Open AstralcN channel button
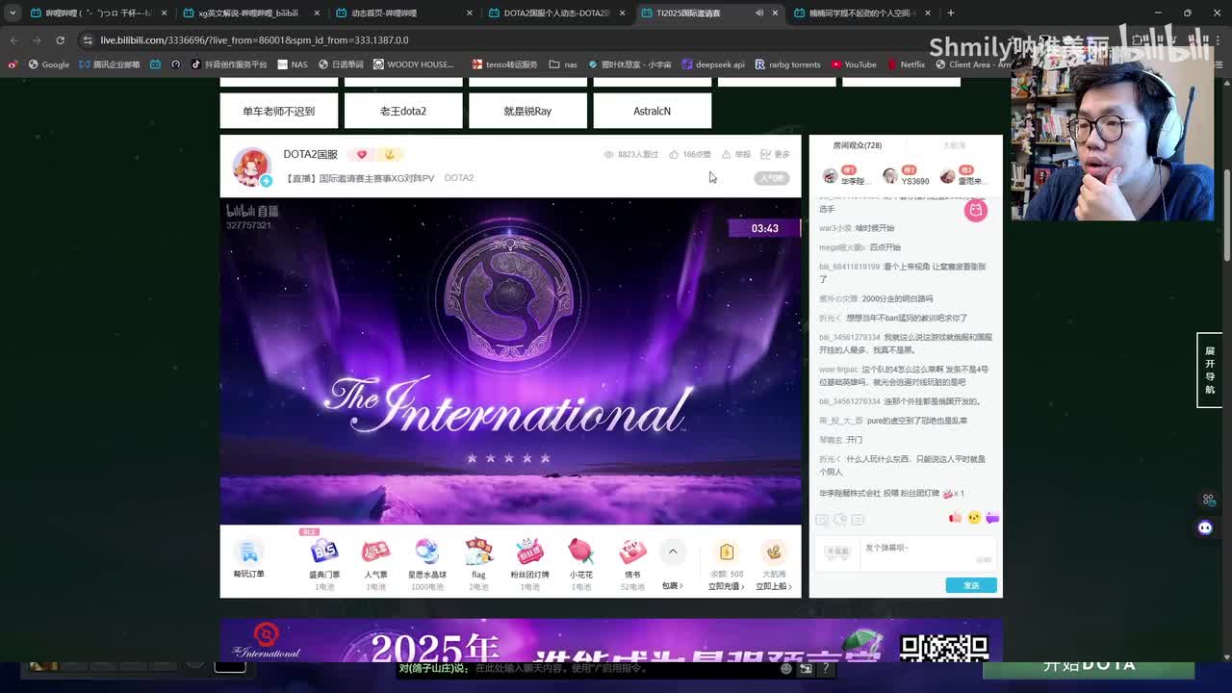1232x693 pixels. tap(653, 111)
